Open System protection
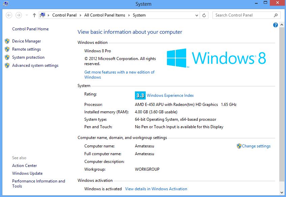This screenshot has height=197, width=286. pos(28,57)
